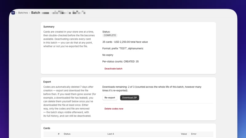Select the Export section heading
The height and width of the screenshot is (138, 246).
click(47, 82)
